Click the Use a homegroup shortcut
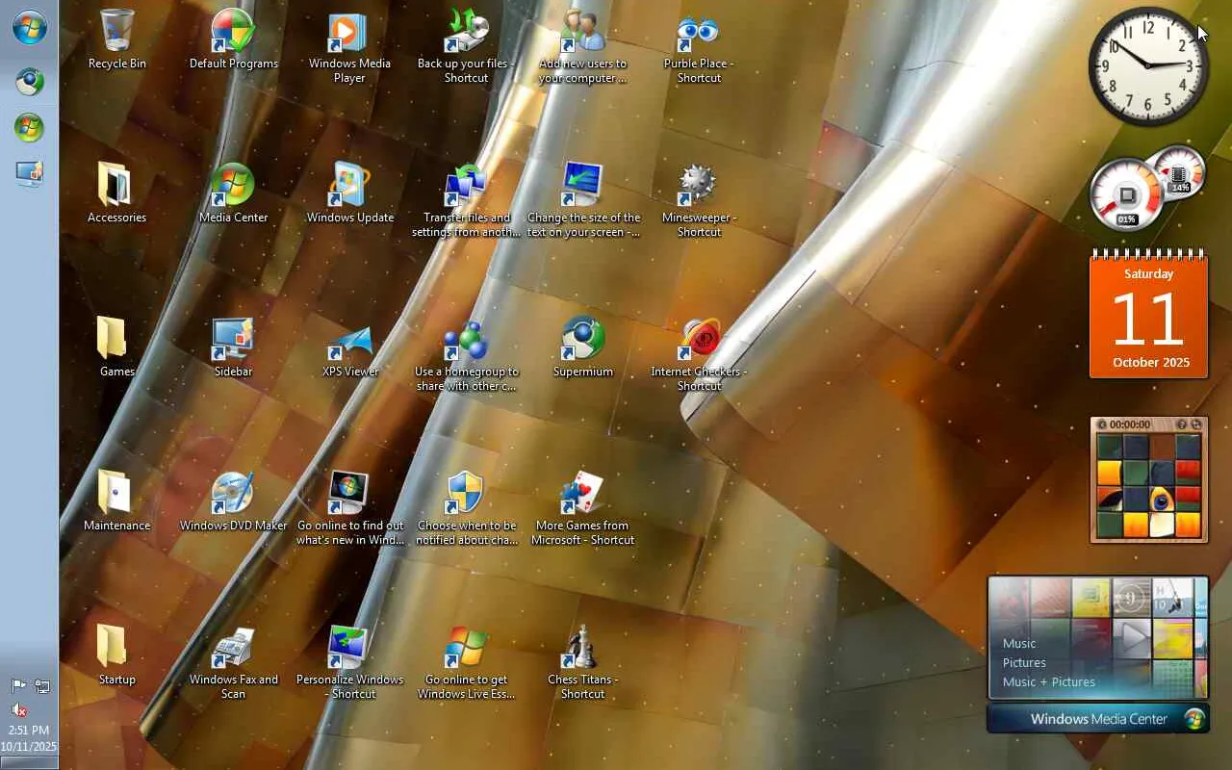The width and height of the screenshot is (1232, 770). coord(466,354)
